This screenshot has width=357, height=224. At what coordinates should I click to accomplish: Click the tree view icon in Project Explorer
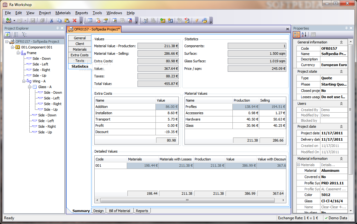point(24,35)
